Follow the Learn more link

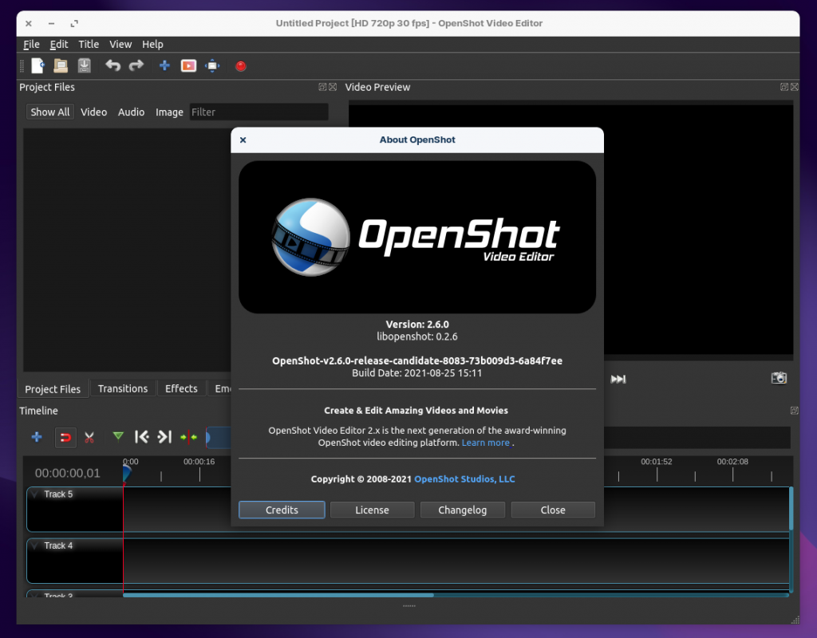tap(485, 443)
